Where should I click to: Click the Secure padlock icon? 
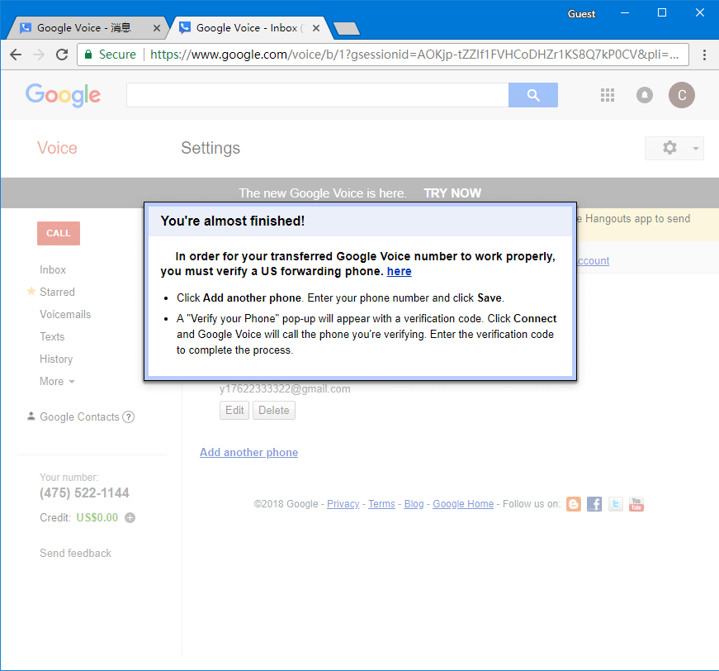(88, 55)
